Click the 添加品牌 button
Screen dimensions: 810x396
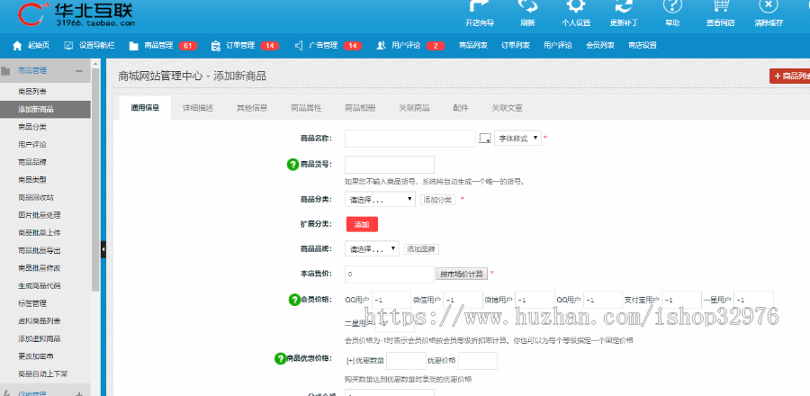[x=421, y=249]
